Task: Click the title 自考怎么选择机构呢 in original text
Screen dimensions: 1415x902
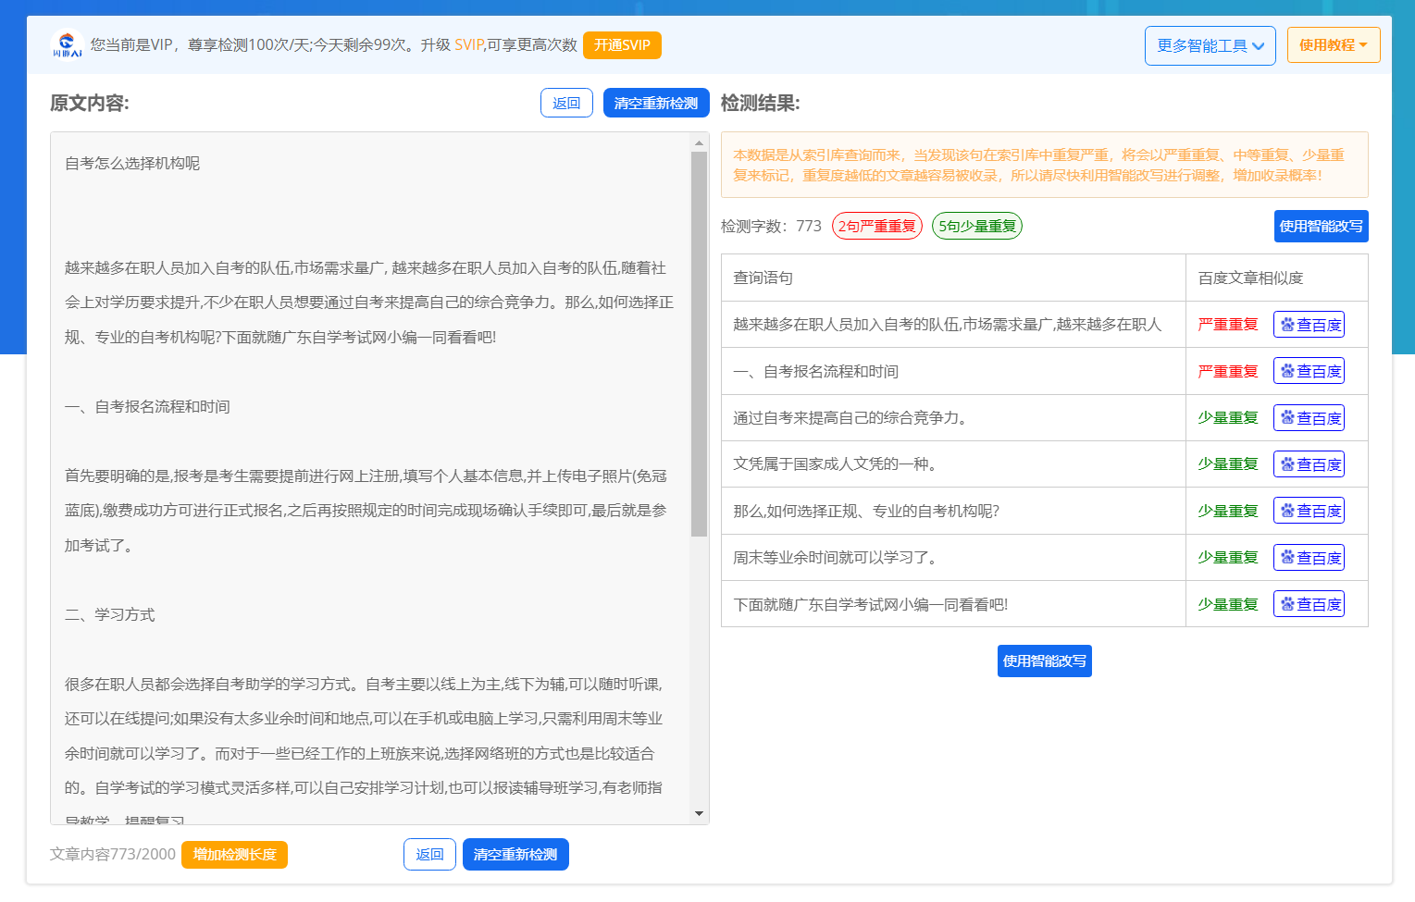Action: tap(132, 164)
